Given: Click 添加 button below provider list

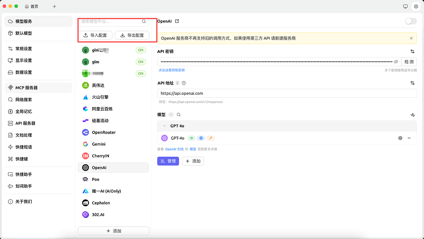Looking at the screenshot, I should [113, 231].
